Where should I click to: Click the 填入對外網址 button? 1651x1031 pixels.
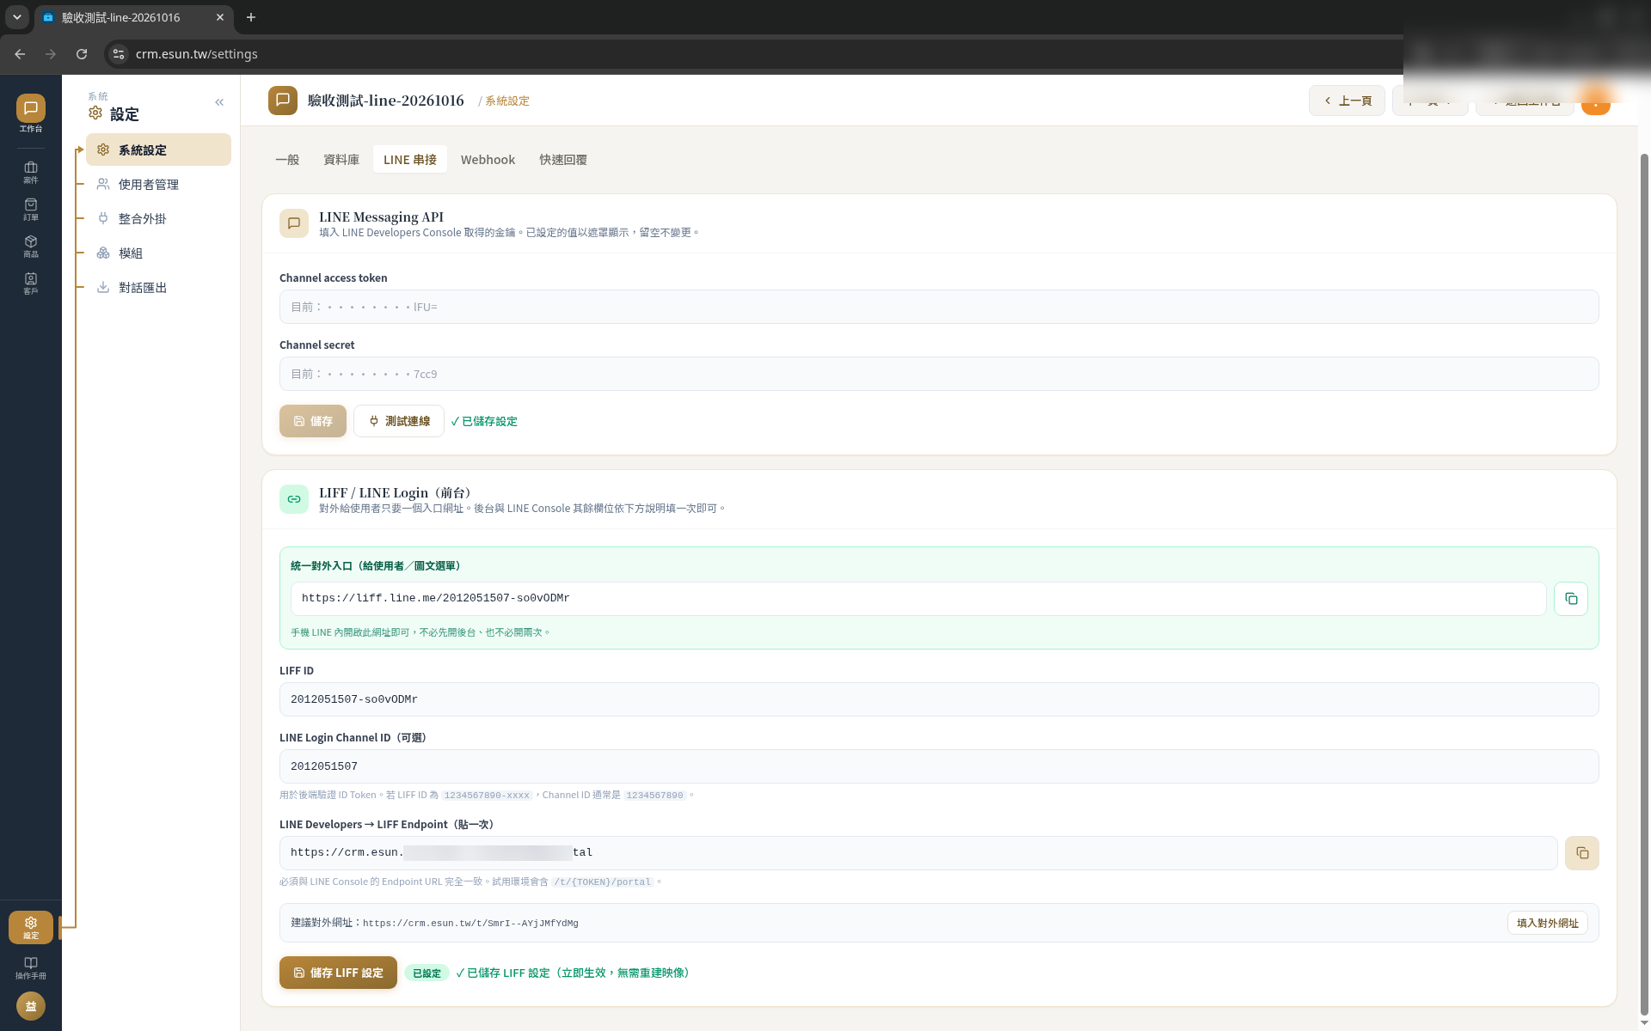[1548, 923]
